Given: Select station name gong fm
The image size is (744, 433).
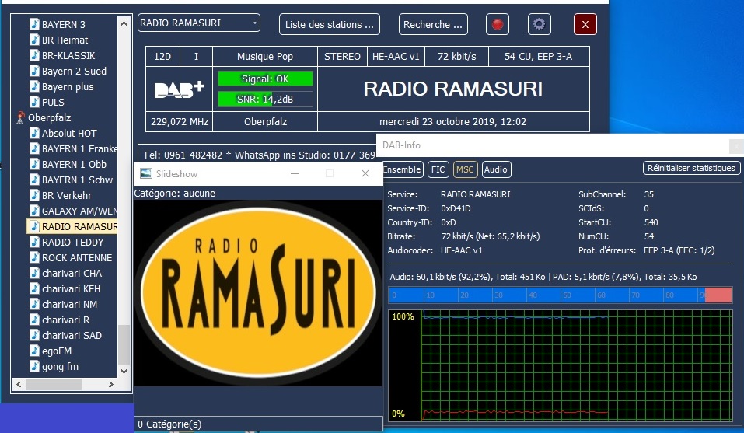Looking at the screenshot, I should [x=61, y=367].
